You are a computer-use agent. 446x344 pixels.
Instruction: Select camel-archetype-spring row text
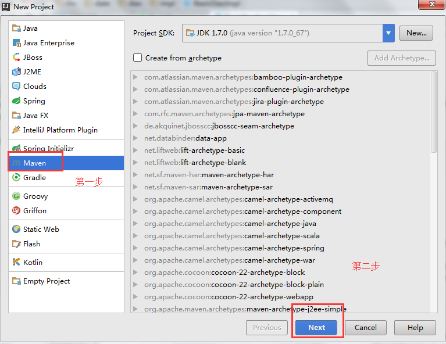(x=234, y=248)
